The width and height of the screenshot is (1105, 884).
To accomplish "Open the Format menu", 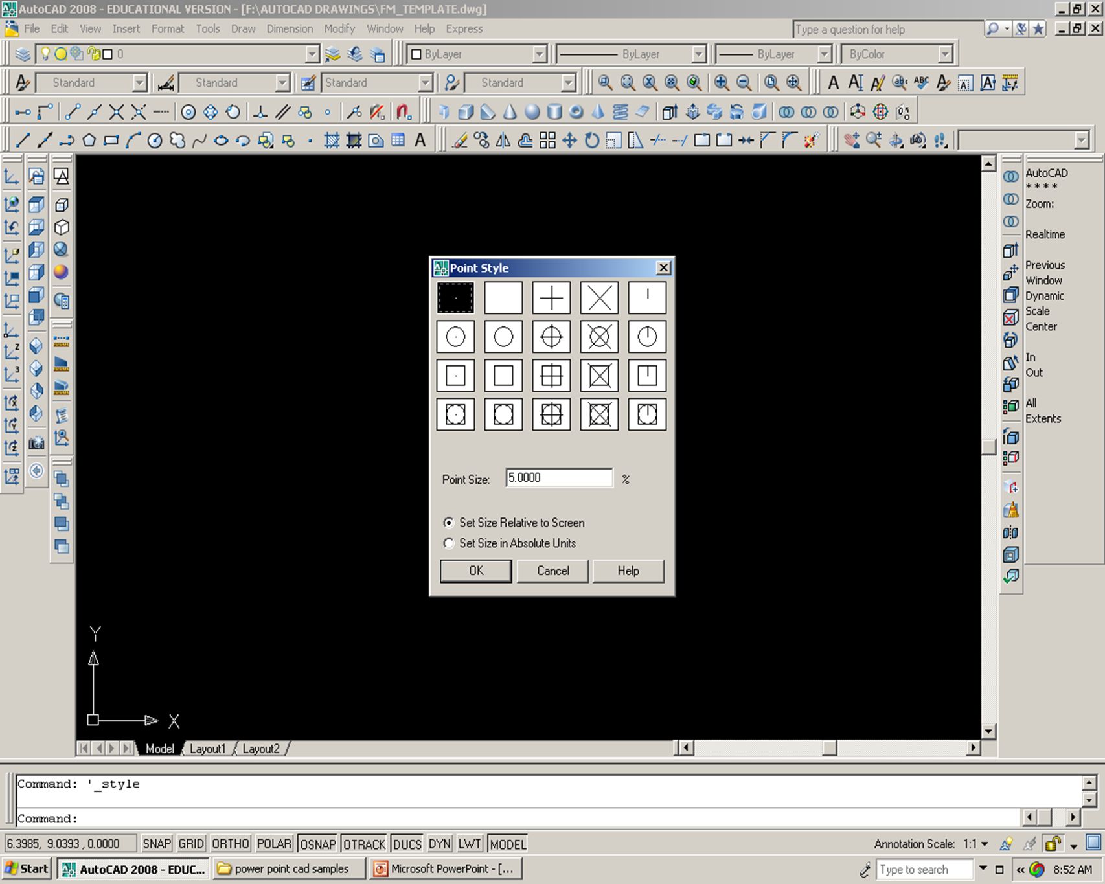I will click(168, 28).
